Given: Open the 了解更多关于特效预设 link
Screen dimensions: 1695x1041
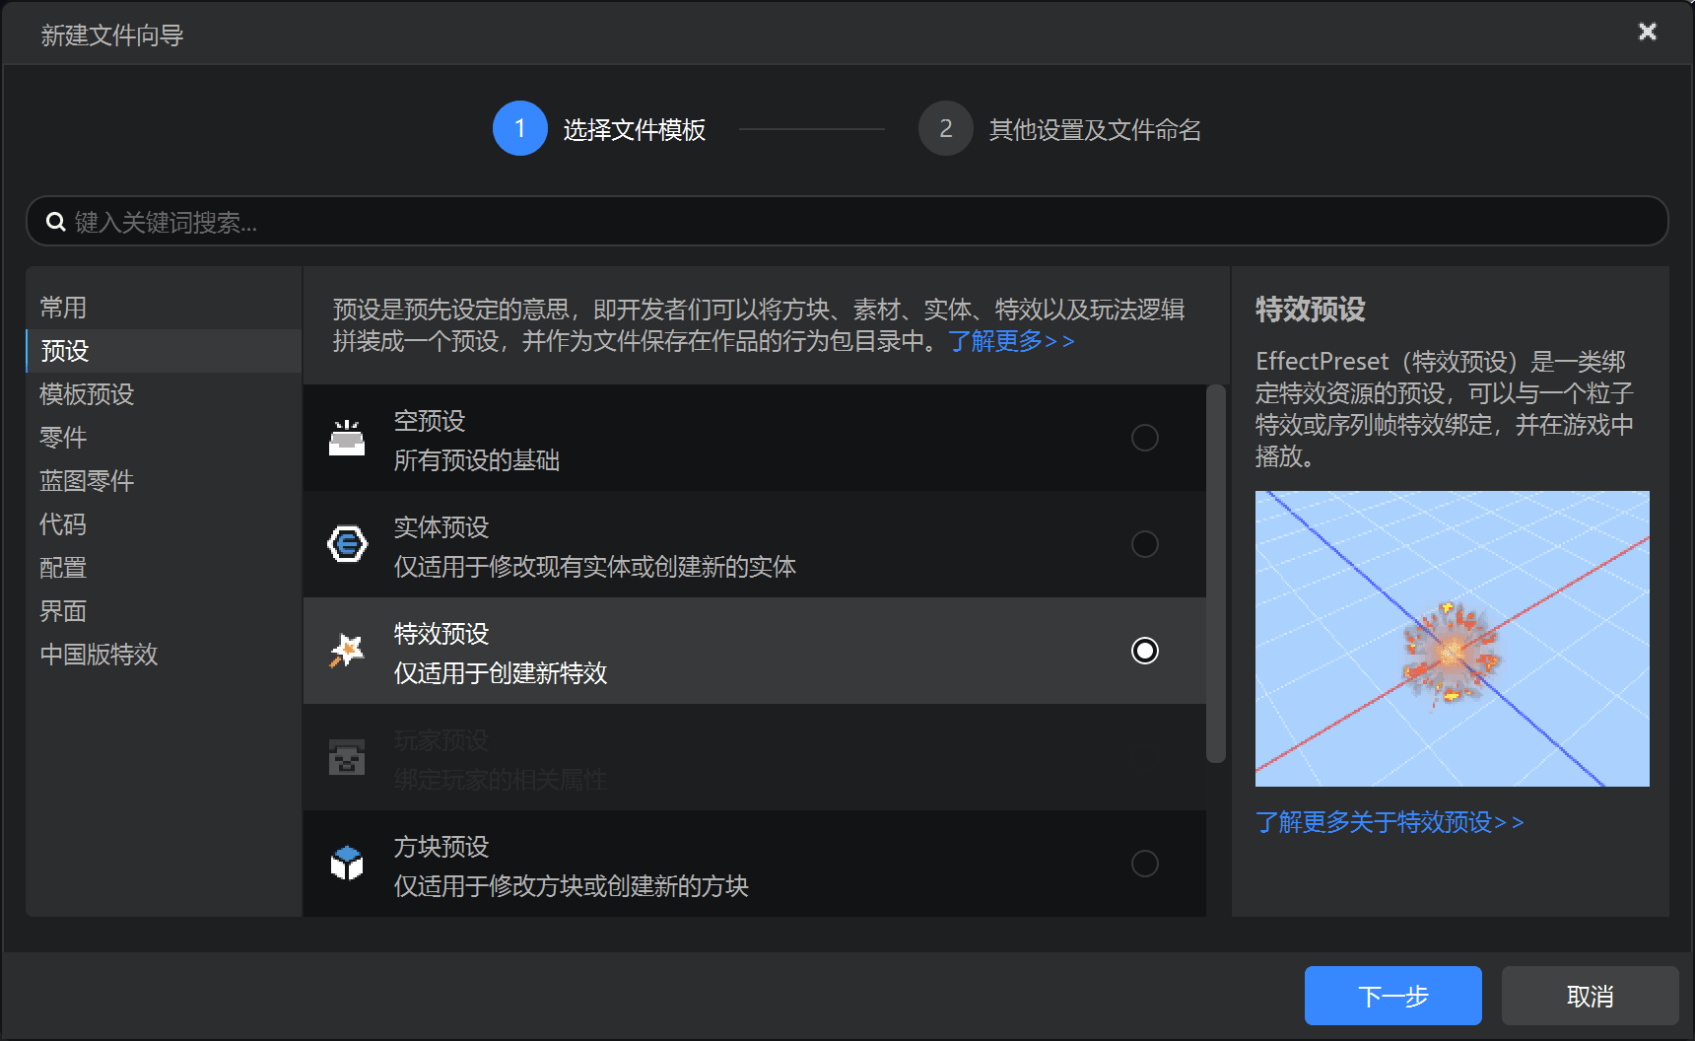Looking at the screenshot, I should point(1390,822).
